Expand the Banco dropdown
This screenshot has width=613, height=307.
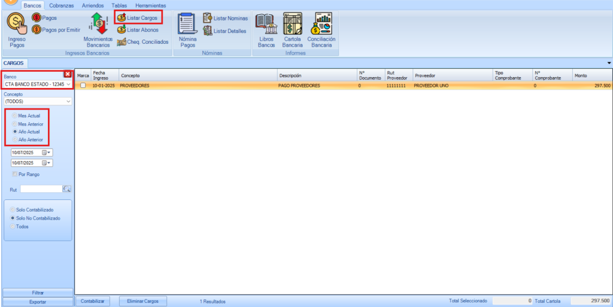(68, 84)
